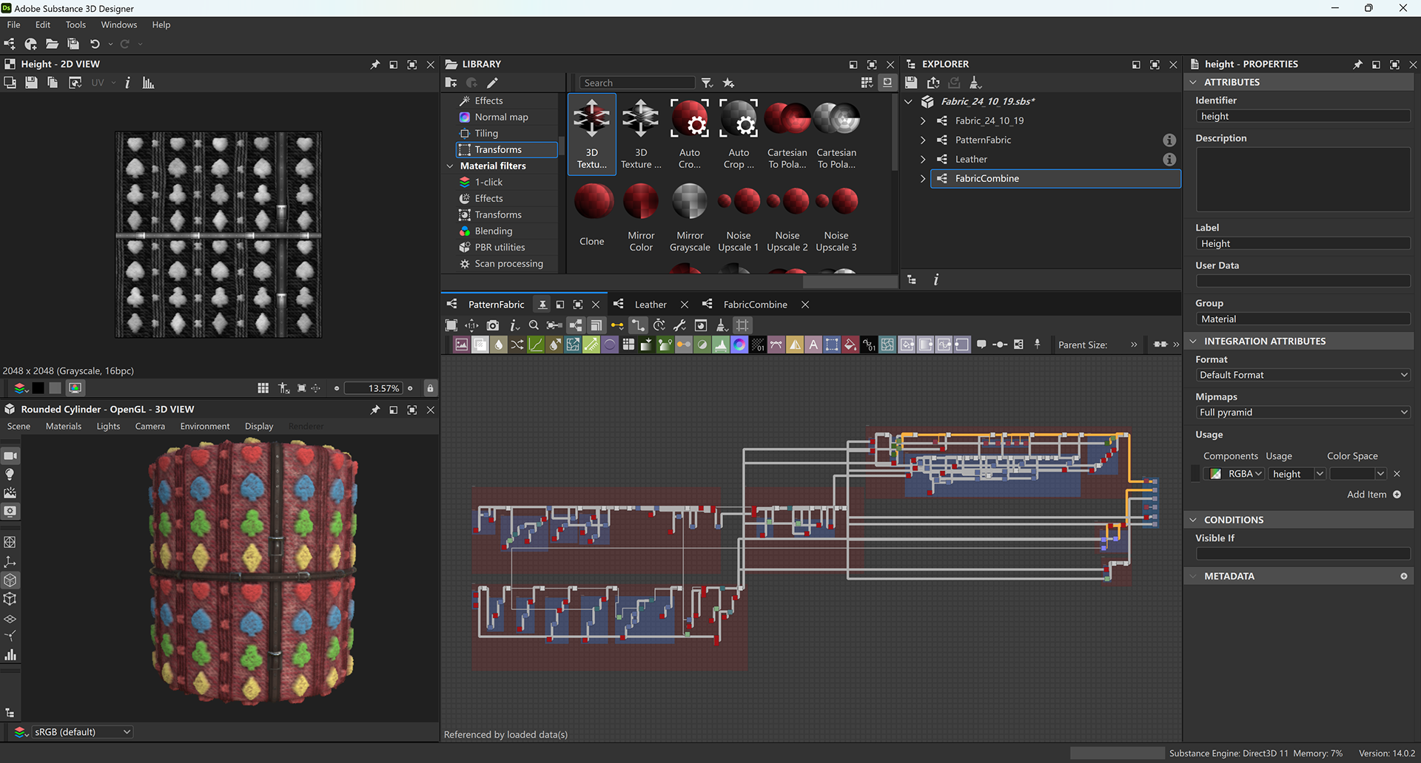
Task: Expand the Fabric_24_10_19 graph in Explorer
Action: 923,121
